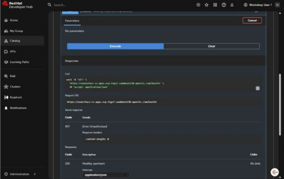284x179 pixels.
Task: Click the Learning Paths graduation cap icon
Action: tap(6, 62)
